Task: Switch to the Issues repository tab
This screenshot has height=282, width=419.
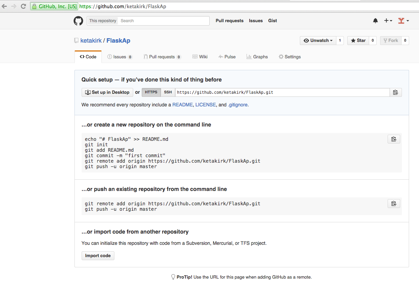Action: (x=120, y=57)
